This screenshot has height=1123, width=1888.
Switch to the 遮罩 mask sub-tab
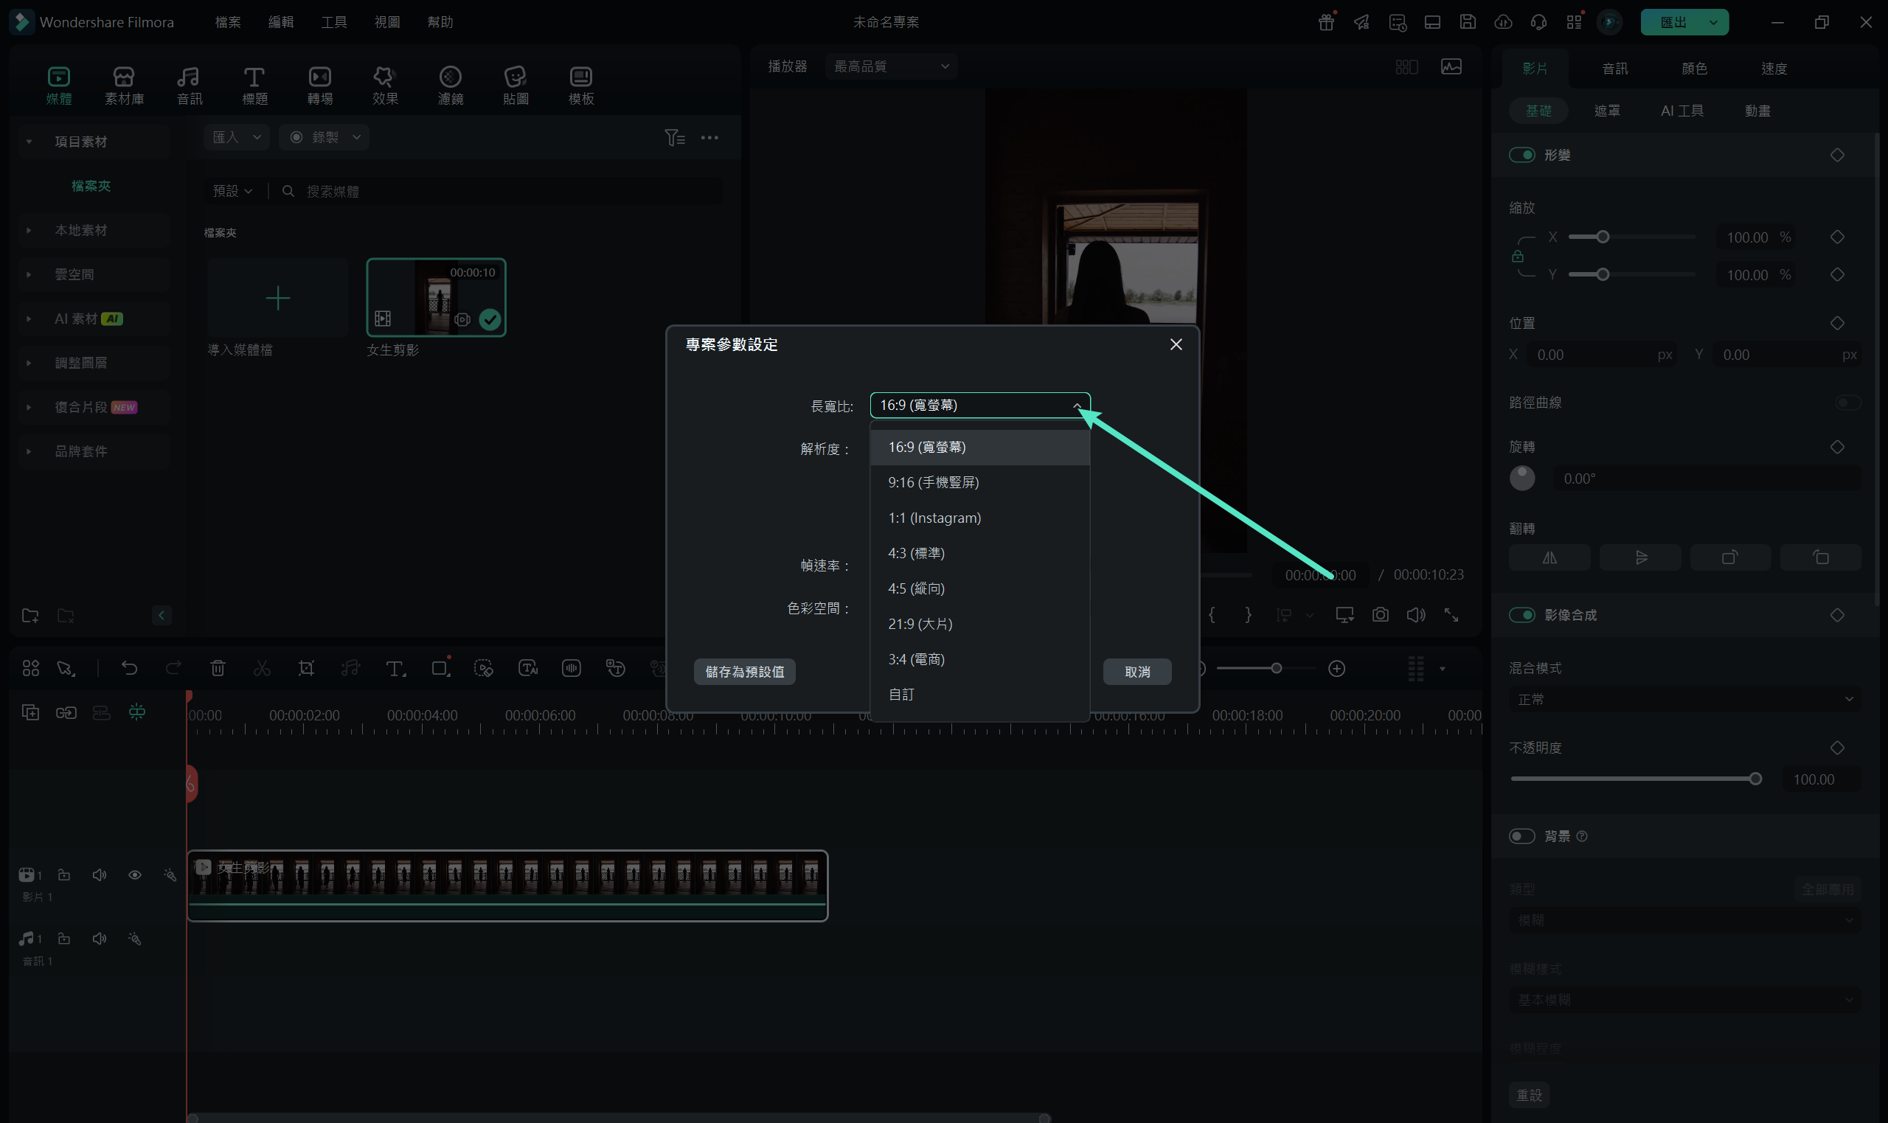click(x=1607, y=111)
